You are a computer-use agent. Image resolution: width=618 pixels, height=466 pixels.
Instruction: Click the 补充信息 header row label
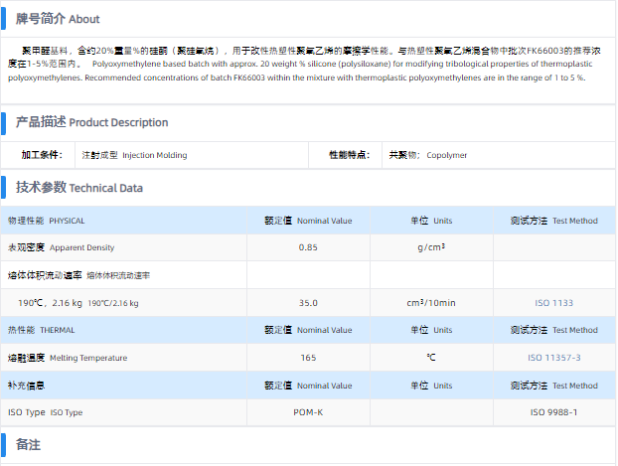tap(26, 385)
